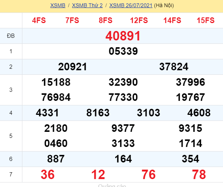Click the special prize number 40891
This screenshot has width=223, height=187.
coord(123,36)
